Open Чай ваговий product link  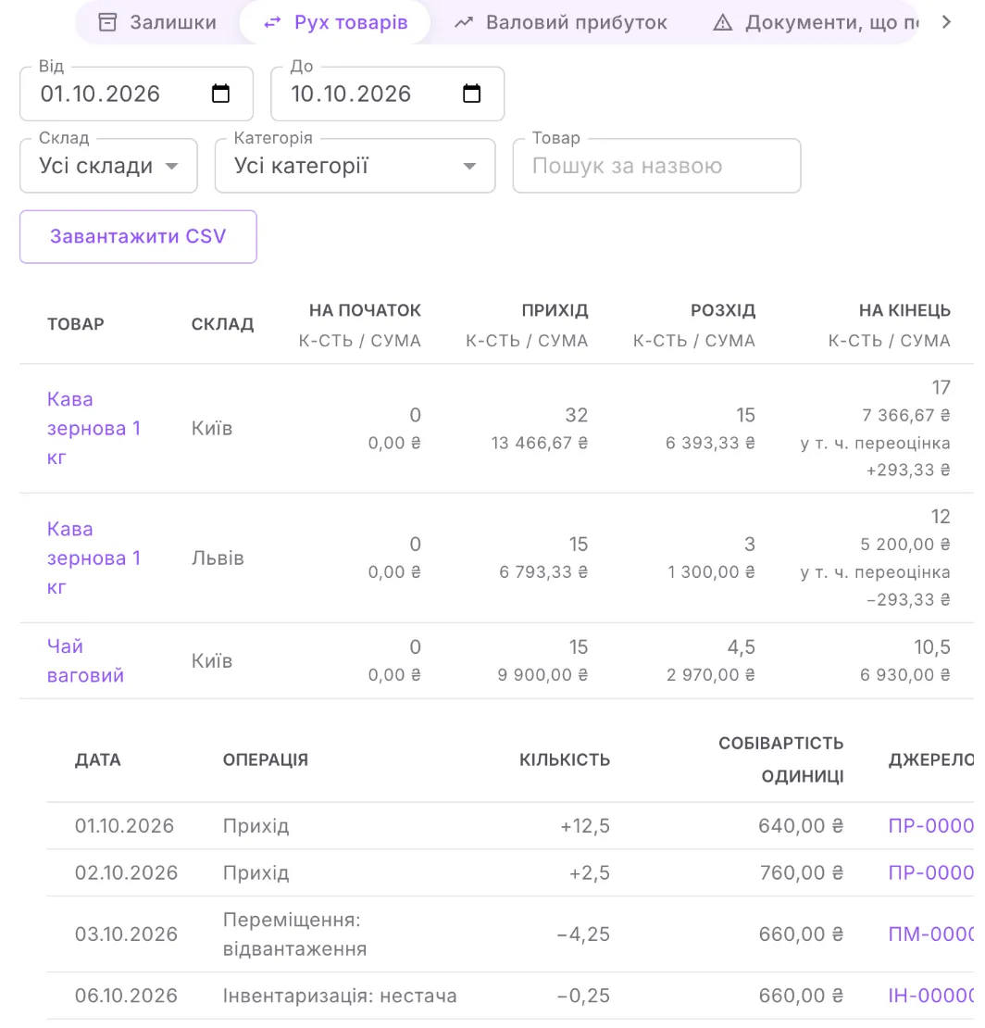click(85, 661)
